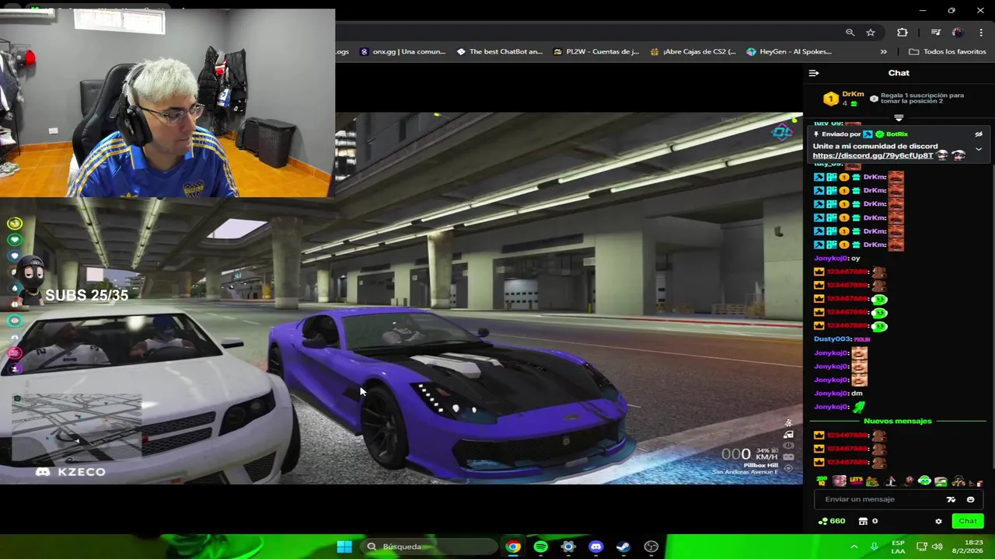Open Chrome extensions puzzle icon

point(902,33)
